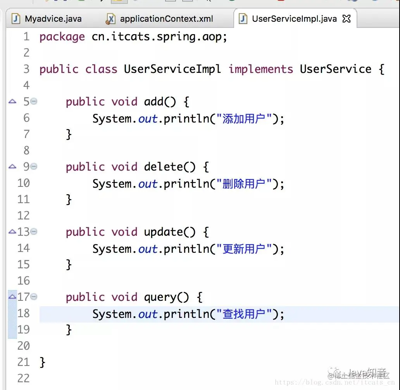Collapse the add() method fold on line 5
The width and height of the screenshot is (400, 390).
click(34, 102)
